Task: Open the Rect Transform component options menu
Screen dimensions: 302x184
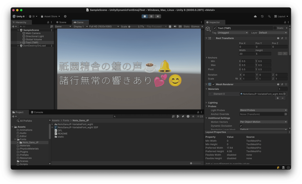Action: [286, 38]
